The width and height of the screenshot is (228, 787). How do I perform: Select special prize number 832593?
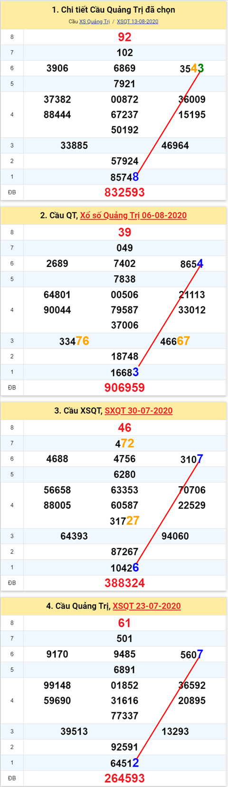coord(124,192)
